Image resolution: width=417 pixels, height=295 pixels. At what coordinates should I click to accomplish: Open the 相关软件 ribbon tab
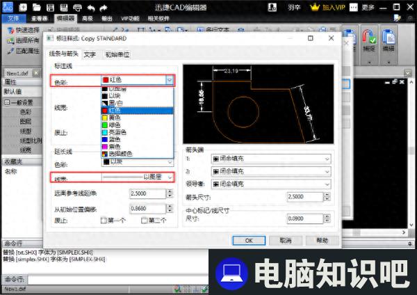[x=158, y=18]
